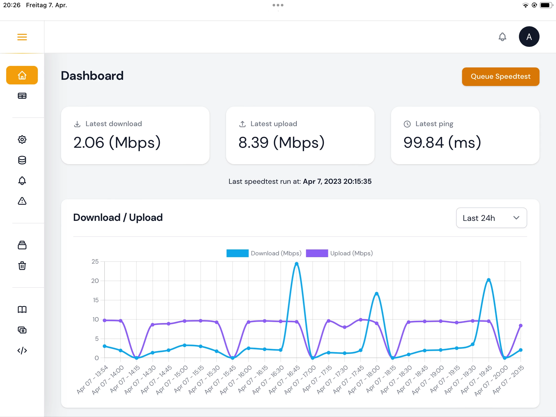This screenshot has height=417, width=556.
Task: Click the trash bin sidebar icon
Action: (22, 265)
